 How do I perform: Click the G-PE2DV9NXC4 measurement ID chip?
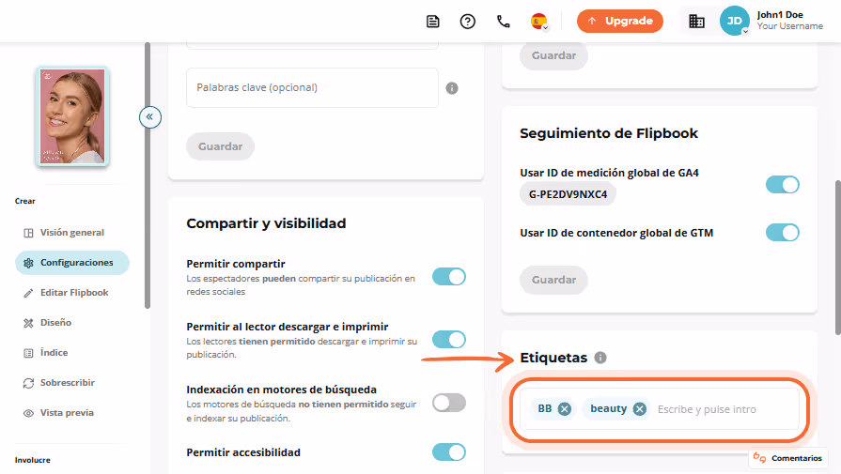[x=568, y=194]
